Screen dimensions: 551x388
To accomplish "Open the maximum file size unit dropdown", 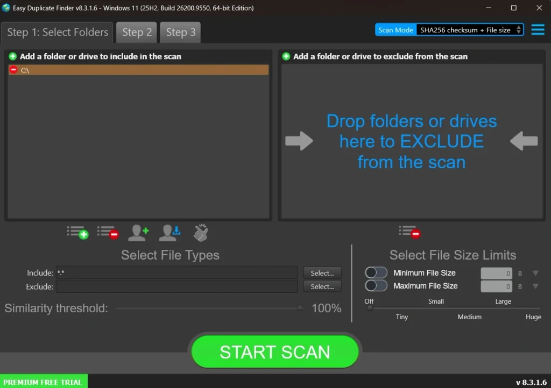I will click(x=535, y=286).
